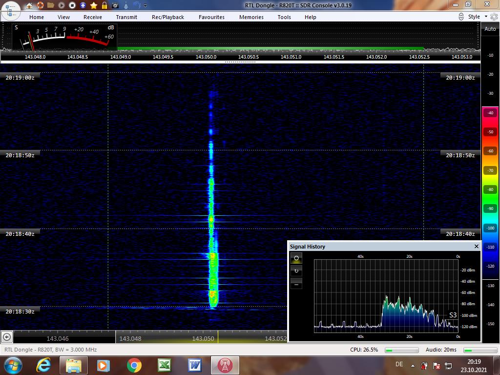Click the right 20:19:00z waterfall timestamp

click(460, 78)
